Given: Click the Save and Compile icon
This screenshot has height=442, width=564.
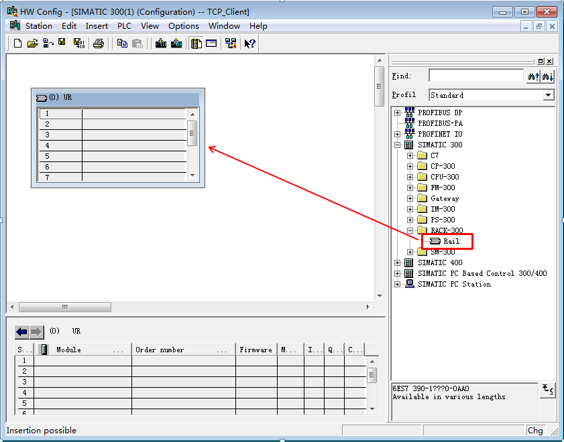Looking at the screenshot, I should 78,44.
